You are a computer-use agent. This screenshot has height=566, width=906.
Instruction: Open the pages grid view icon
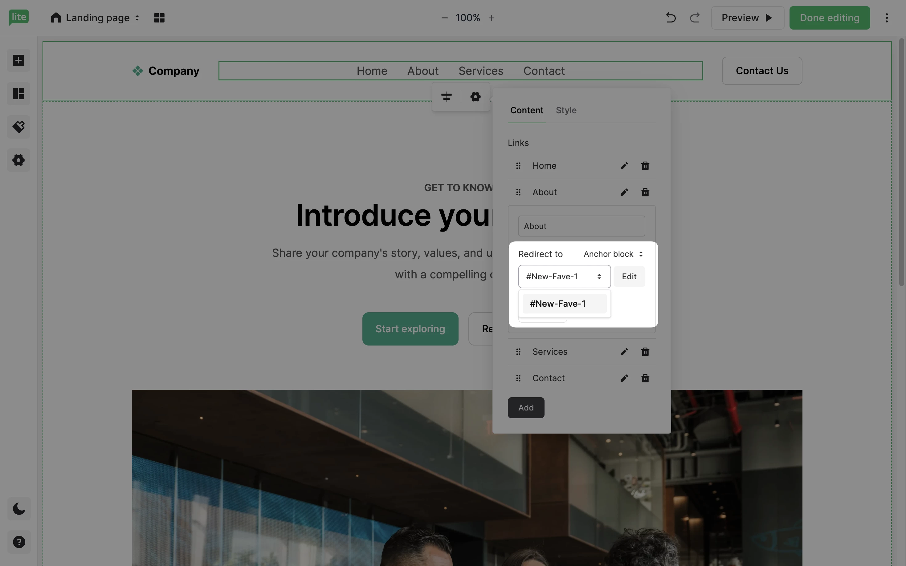tap(159, 18)
